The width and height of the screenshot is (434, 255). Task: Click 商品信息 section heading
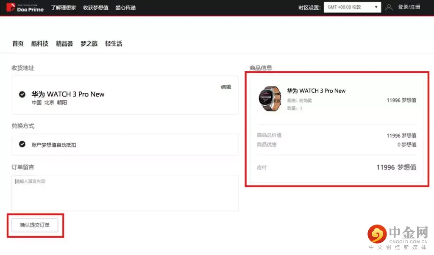[x=261, y=68]
